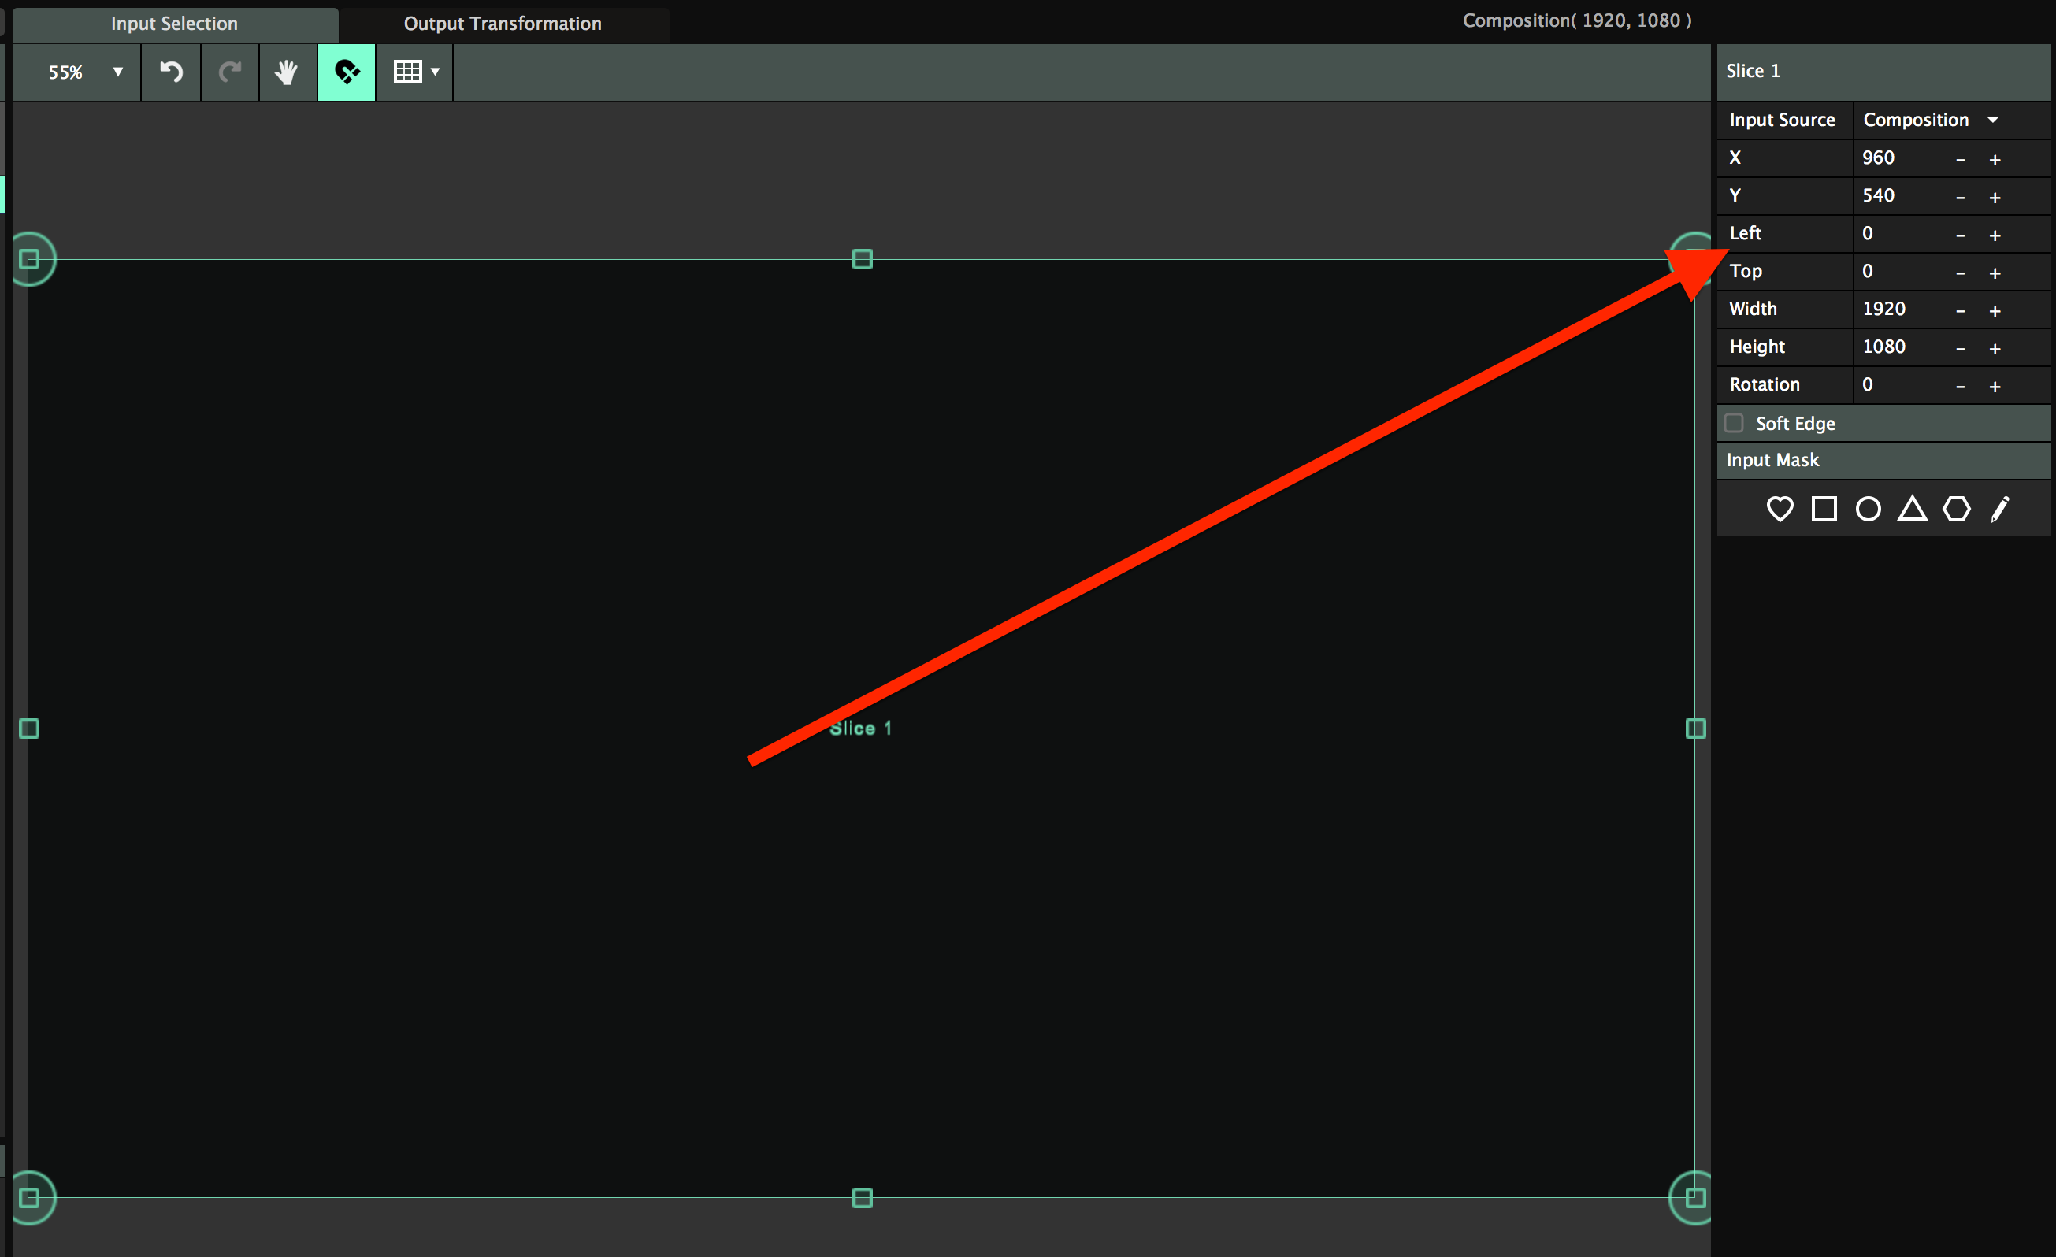
Task: Expand the grid options dropdown arrow
Action: click(436, 72)
